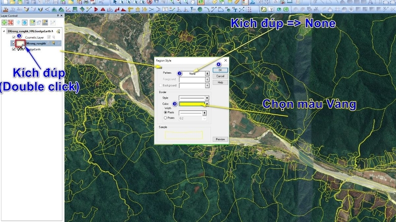Click the teal diamond shape tool
396x222 pixels.
[82, 9]
